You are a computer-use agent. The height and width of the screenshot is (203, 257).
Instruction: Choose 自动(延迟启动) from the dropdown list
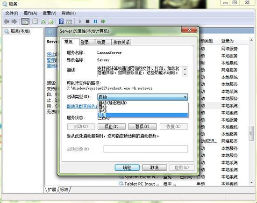[x=143, y=103]
